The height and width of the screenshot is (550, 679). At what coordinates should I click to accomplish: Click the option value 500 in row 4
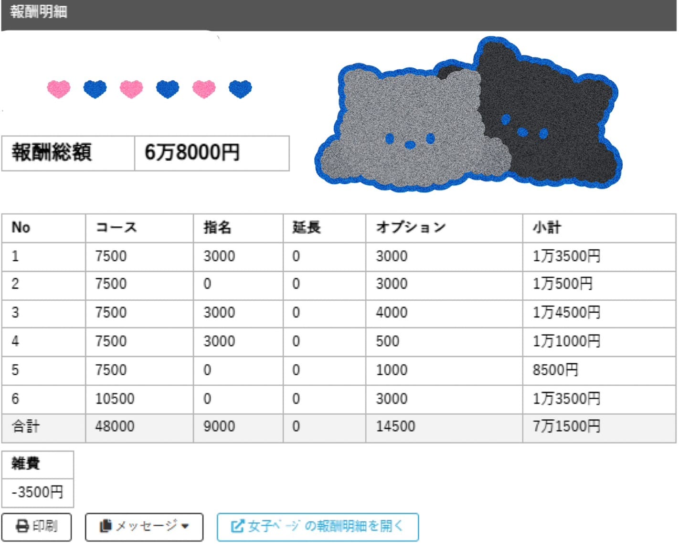[x=387, y=341]
